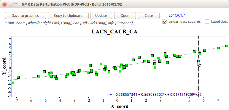Click the LACS_CACB_CA plot title
Viewport: 229px width, 110px height.
114,32
